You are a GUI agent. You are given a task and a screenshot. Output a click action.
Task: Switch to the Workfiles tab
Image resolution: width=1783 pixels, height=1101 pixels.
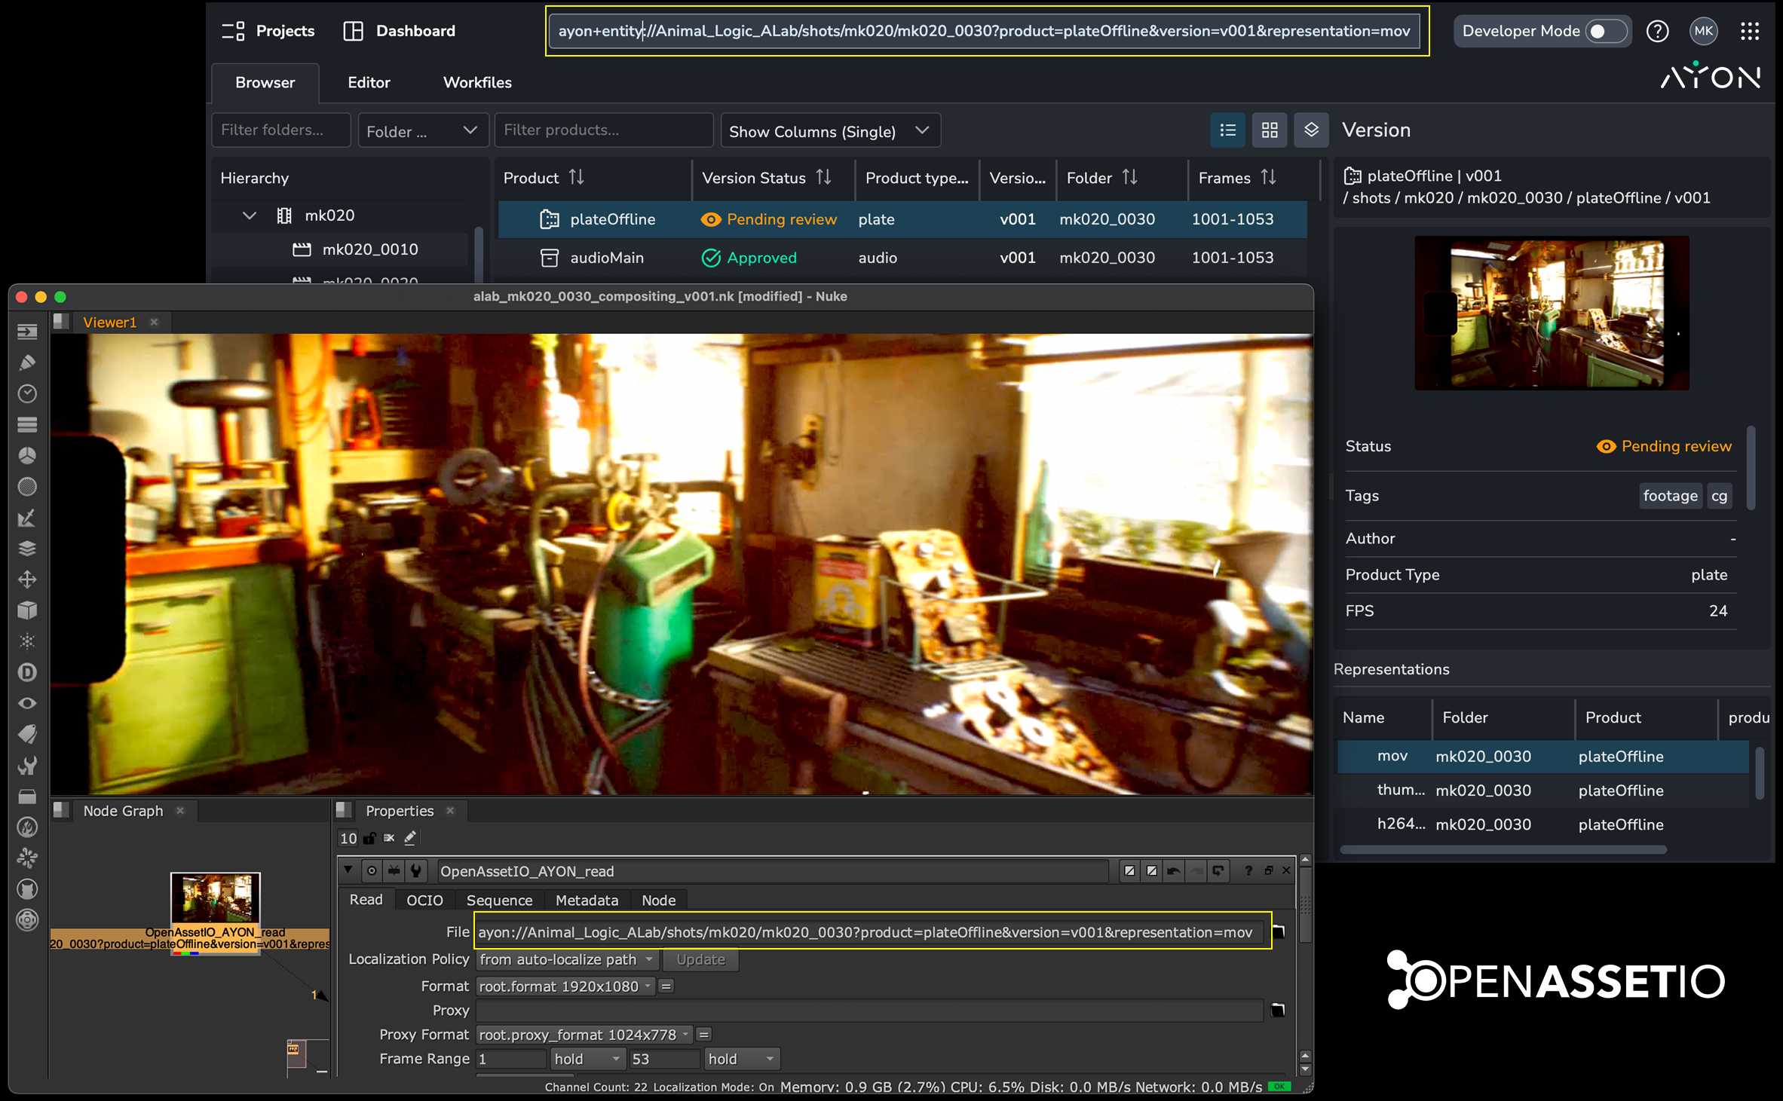point(476,82)
